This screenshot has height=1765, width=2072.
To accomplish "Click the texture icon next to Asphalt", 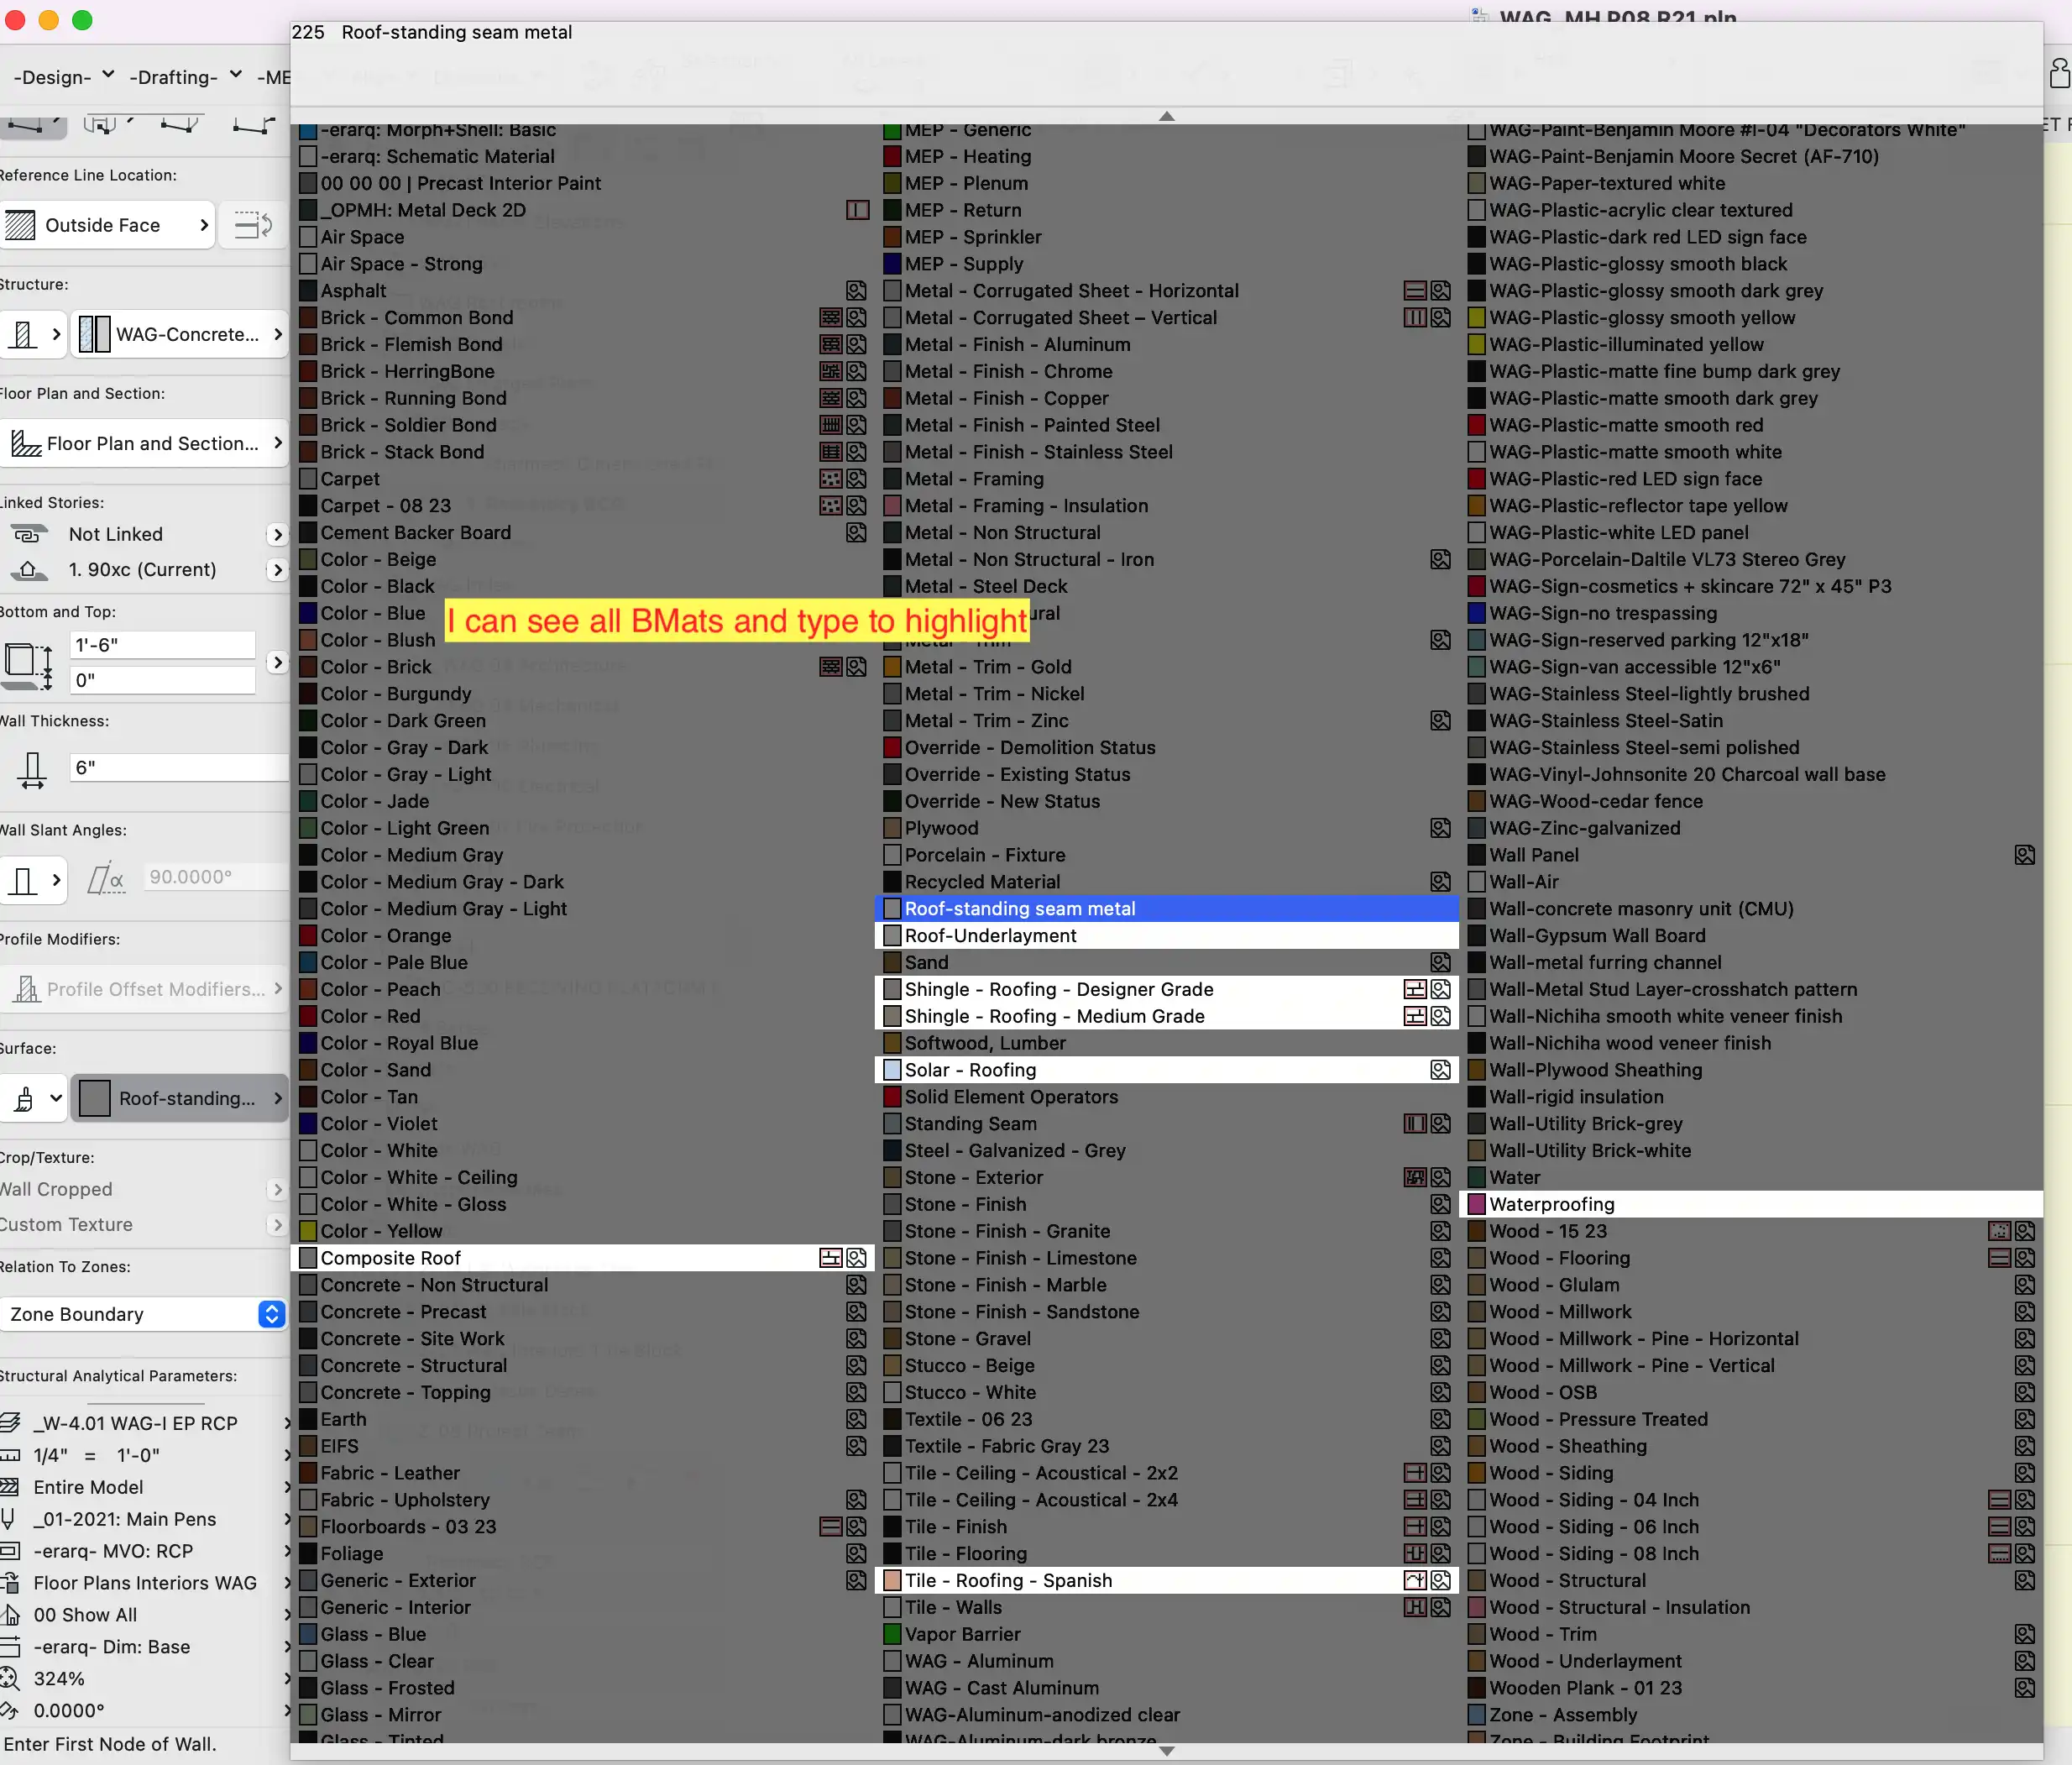I will tap(855, 290).
